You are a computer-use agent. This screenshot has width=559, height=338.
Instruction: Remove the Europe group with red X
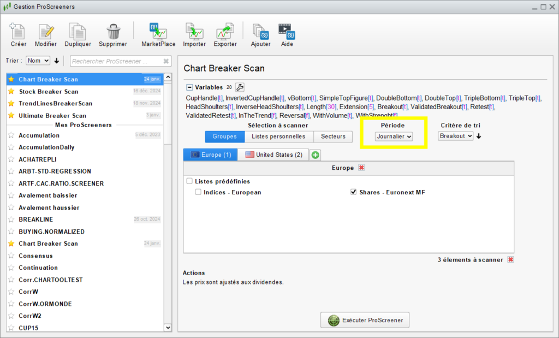pos(361,168)
